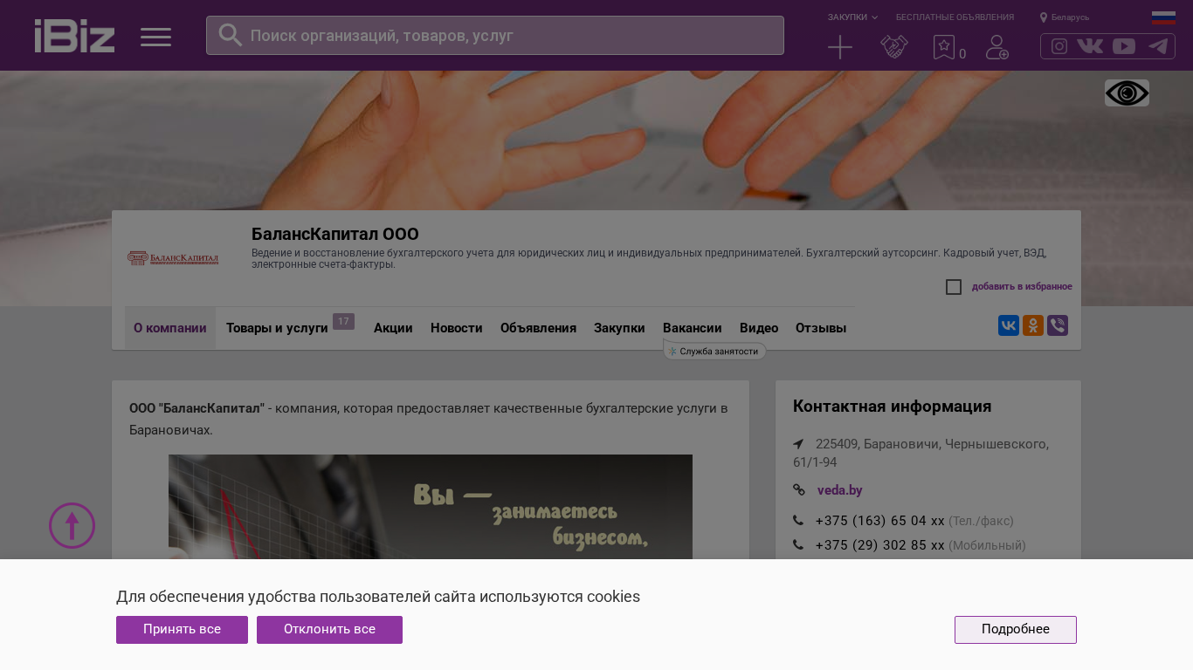Select the Закупки company tab

619,328
